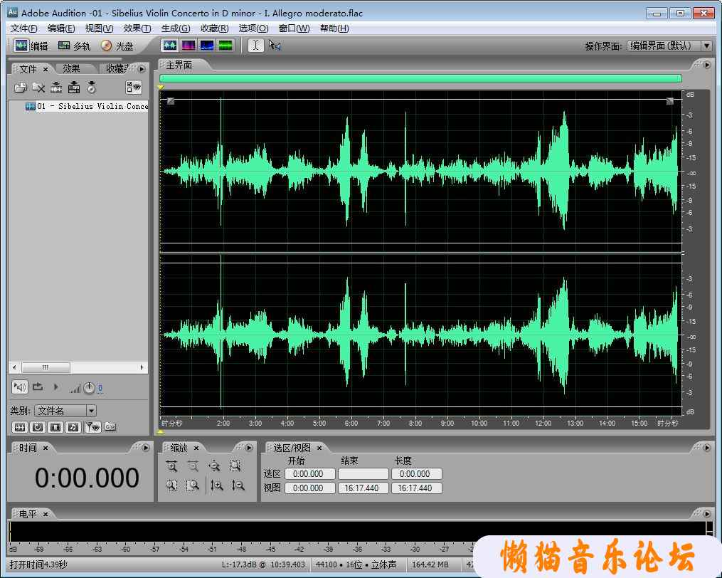Switch to the 收藏 panel tab
This screenshot has width=722, height=578.
117,68
